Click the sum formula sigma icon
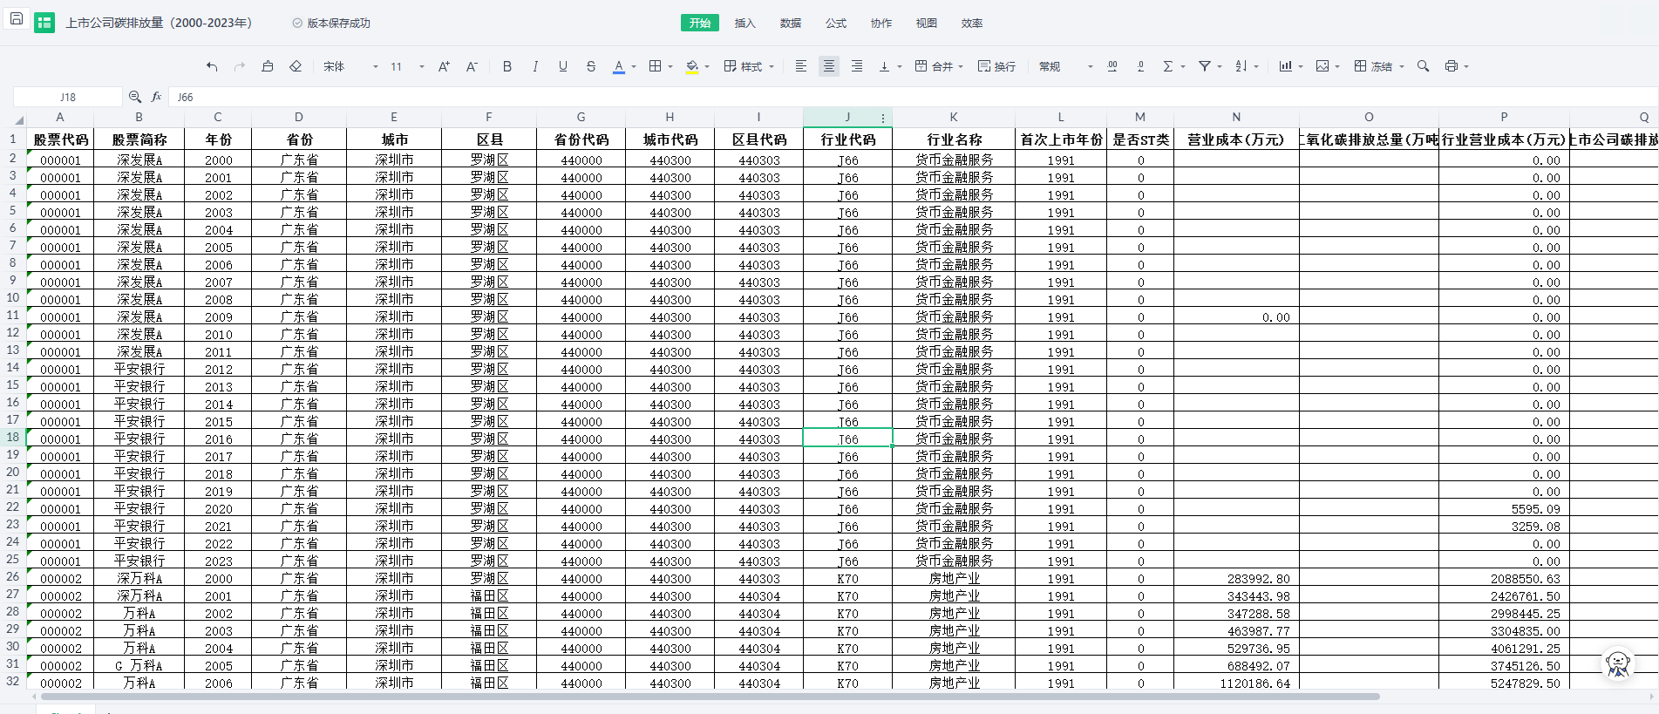 [x=1168, y=66]
